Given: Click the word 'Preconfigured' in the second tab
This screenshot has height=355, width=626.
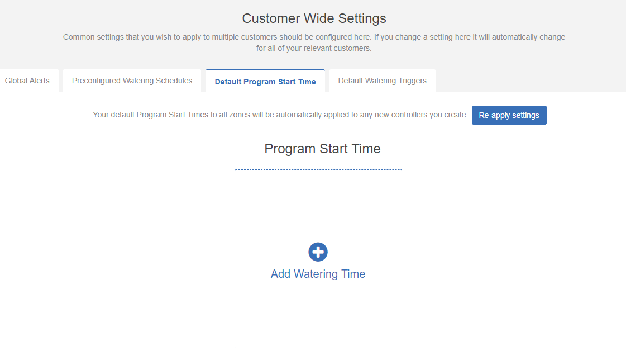Looking at the screenshot, I should click(x=96, y=81).
